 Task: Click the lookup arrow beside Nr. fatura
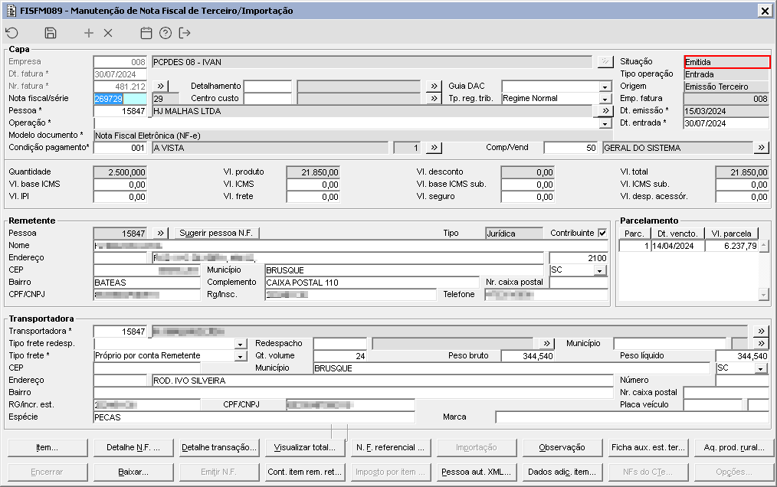[x=161, y=87]
